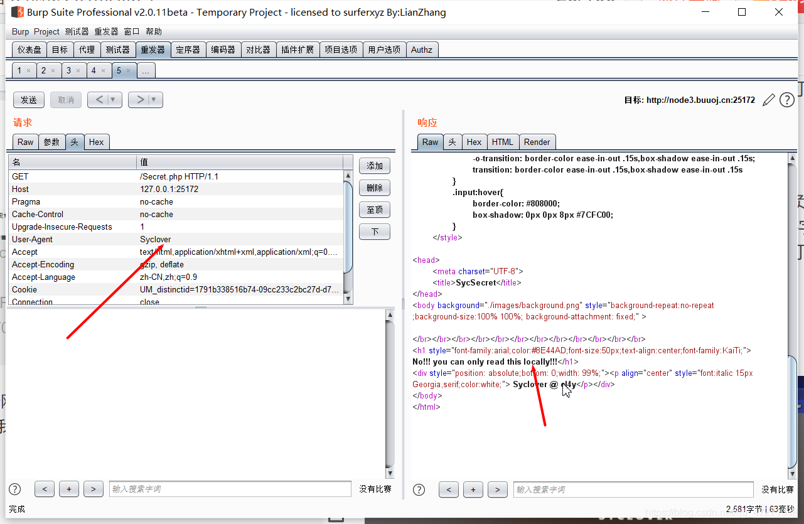Click request search input field

[230, 489]
